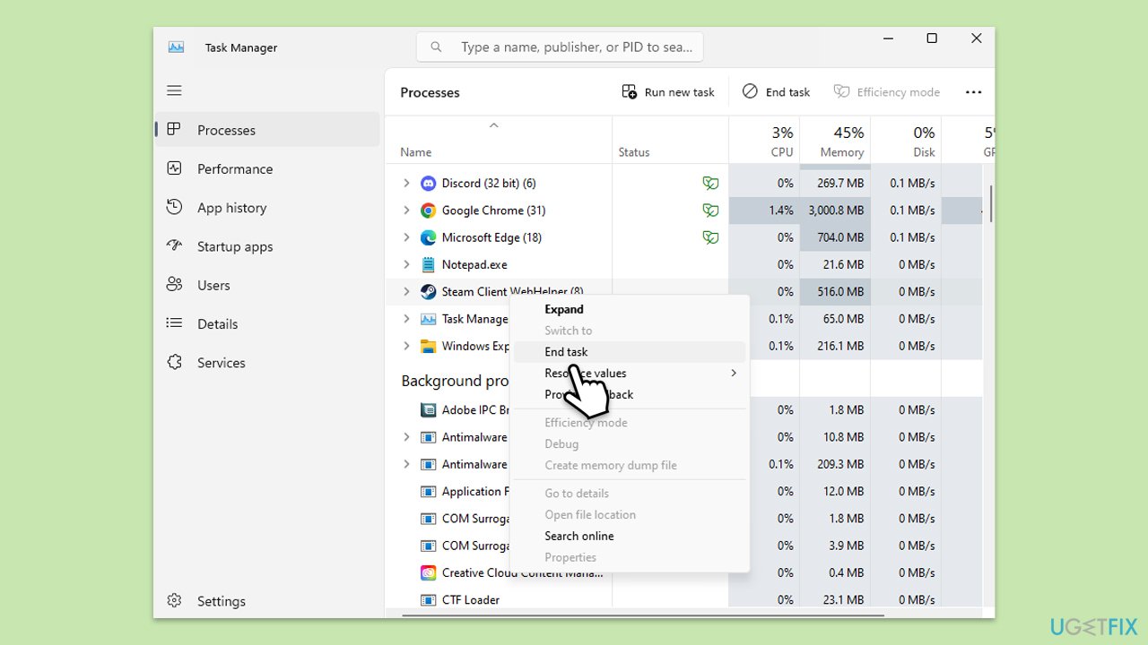Choose Open file location in context menu
The height and width of the screenshot is (645, 1148).
[630, 514]
